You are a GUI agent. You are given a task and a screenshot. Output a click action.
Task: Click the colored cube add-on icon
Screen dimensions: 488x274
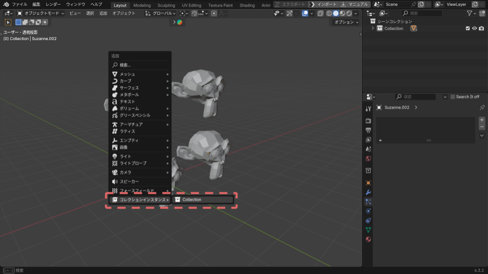click(x=179, y=22)
